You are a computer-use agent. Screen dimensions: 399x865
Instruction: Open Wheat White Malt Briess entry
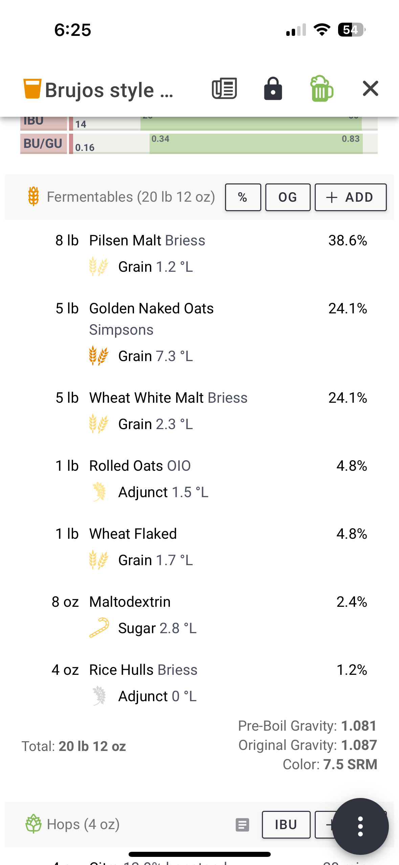[200, 411]
